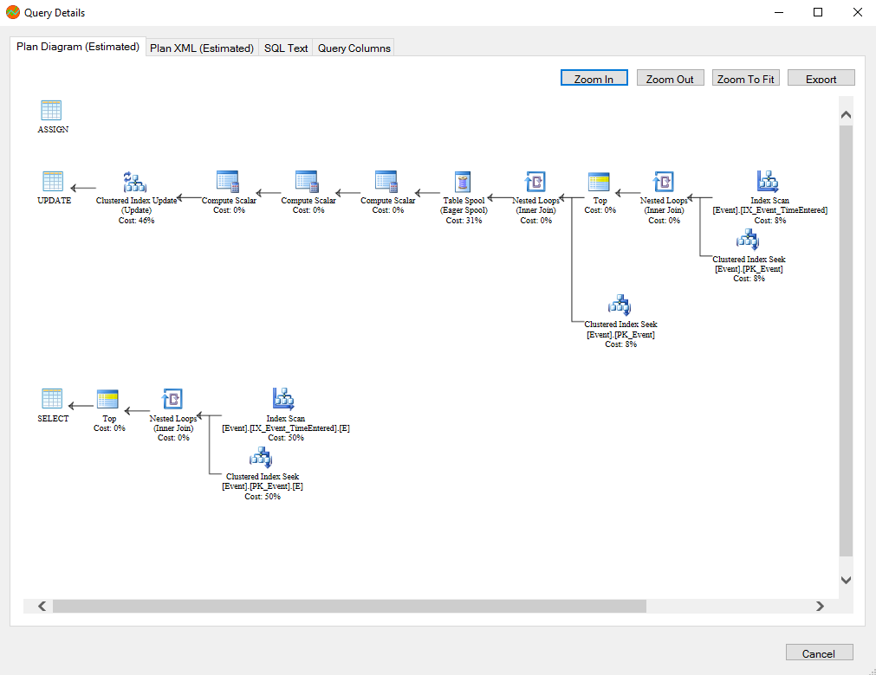Click the Zoom To Fit button
The width and height of the screenshot is (876, 675).
[x=746, y=78]
